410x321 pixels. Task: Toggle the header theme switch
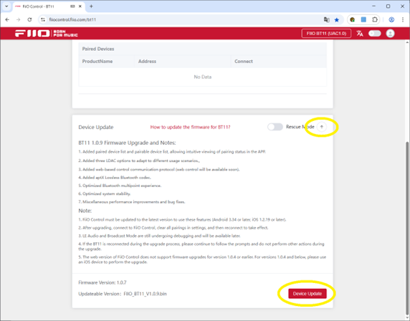click(x=374, y=34)
